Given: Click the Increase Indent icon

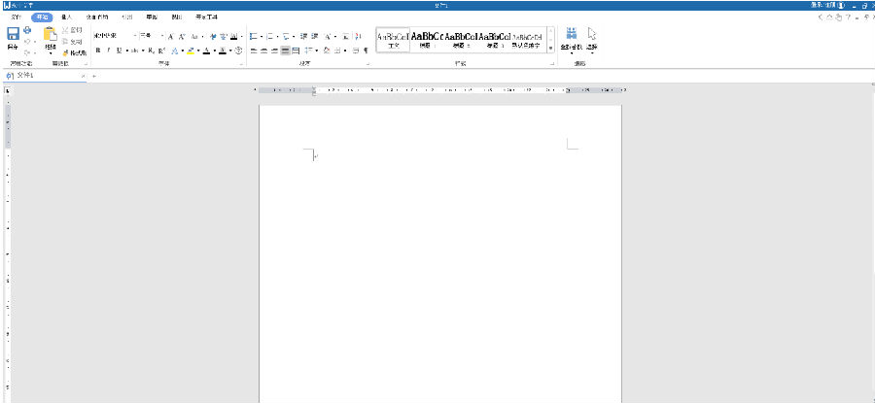Looking at the screenshot, I should pyautogui.click(x=314, y=37).
